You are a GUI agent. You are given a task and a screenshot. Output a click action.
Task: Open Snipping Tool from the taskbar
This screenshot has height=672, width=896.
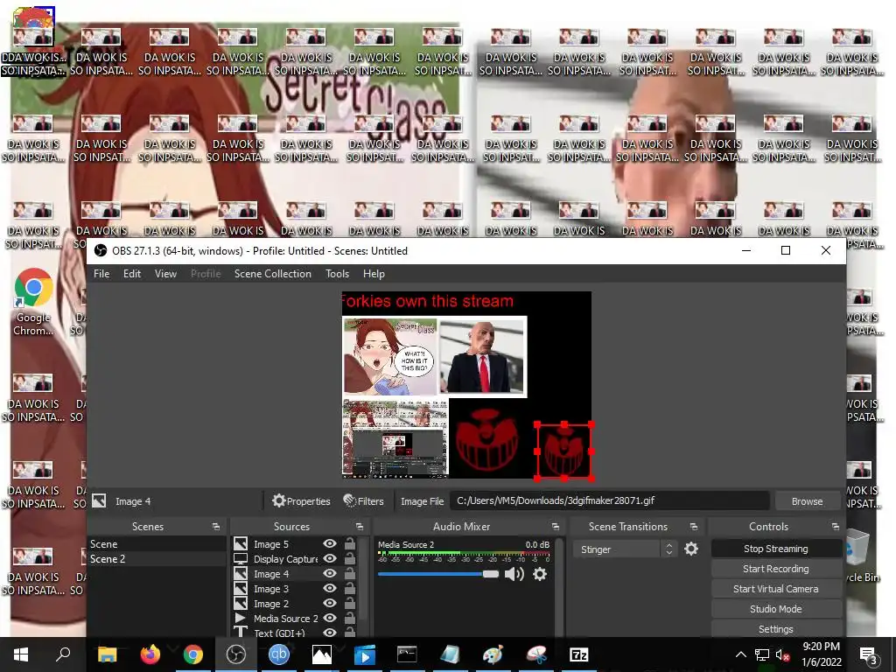click(536, 654)
